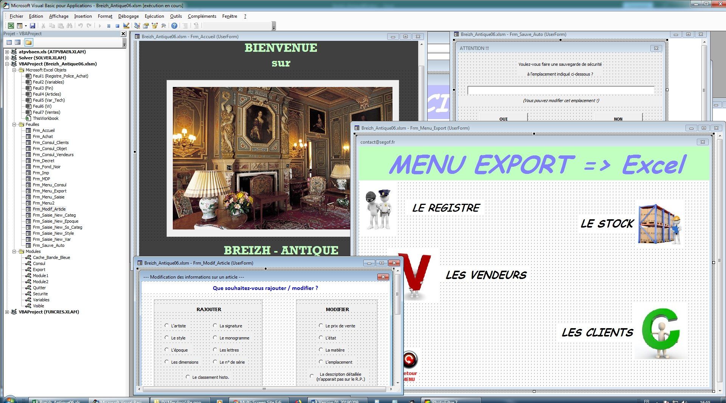Viewport: 726px width, 403px height.
Task: Click the red Retour MENU arrow icon
Action: (x=410, y=360)
